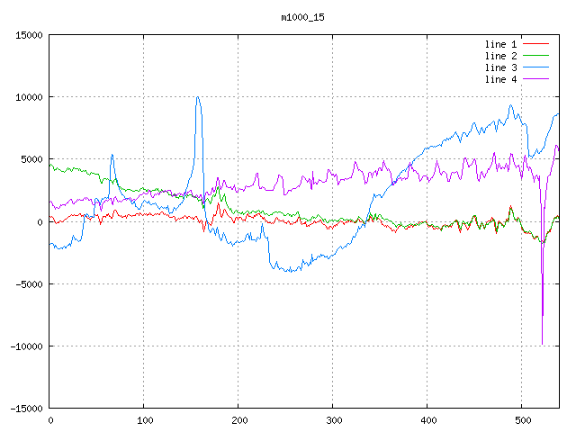Click the 400 x-axis tick label

pos(427,420)
